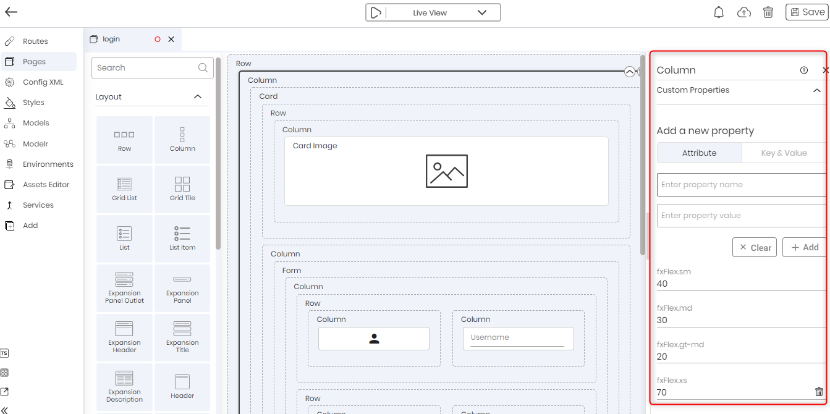Select the Column layout component
This screenshot has height=414, width=830.
pos(182,140)
